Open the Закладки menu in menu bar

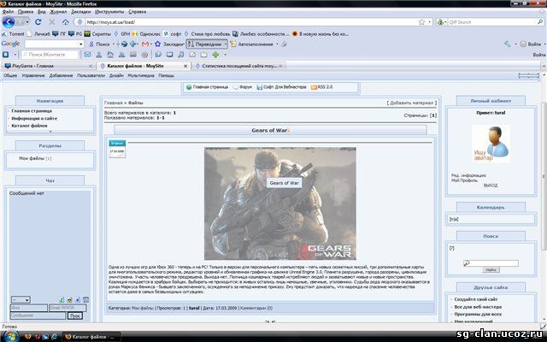(x=81, y=11)
